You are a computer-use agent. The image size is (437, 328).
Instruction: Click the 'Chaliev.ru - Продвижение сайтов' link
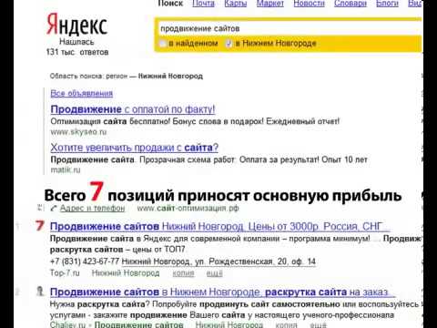click(x=117, y=324)
